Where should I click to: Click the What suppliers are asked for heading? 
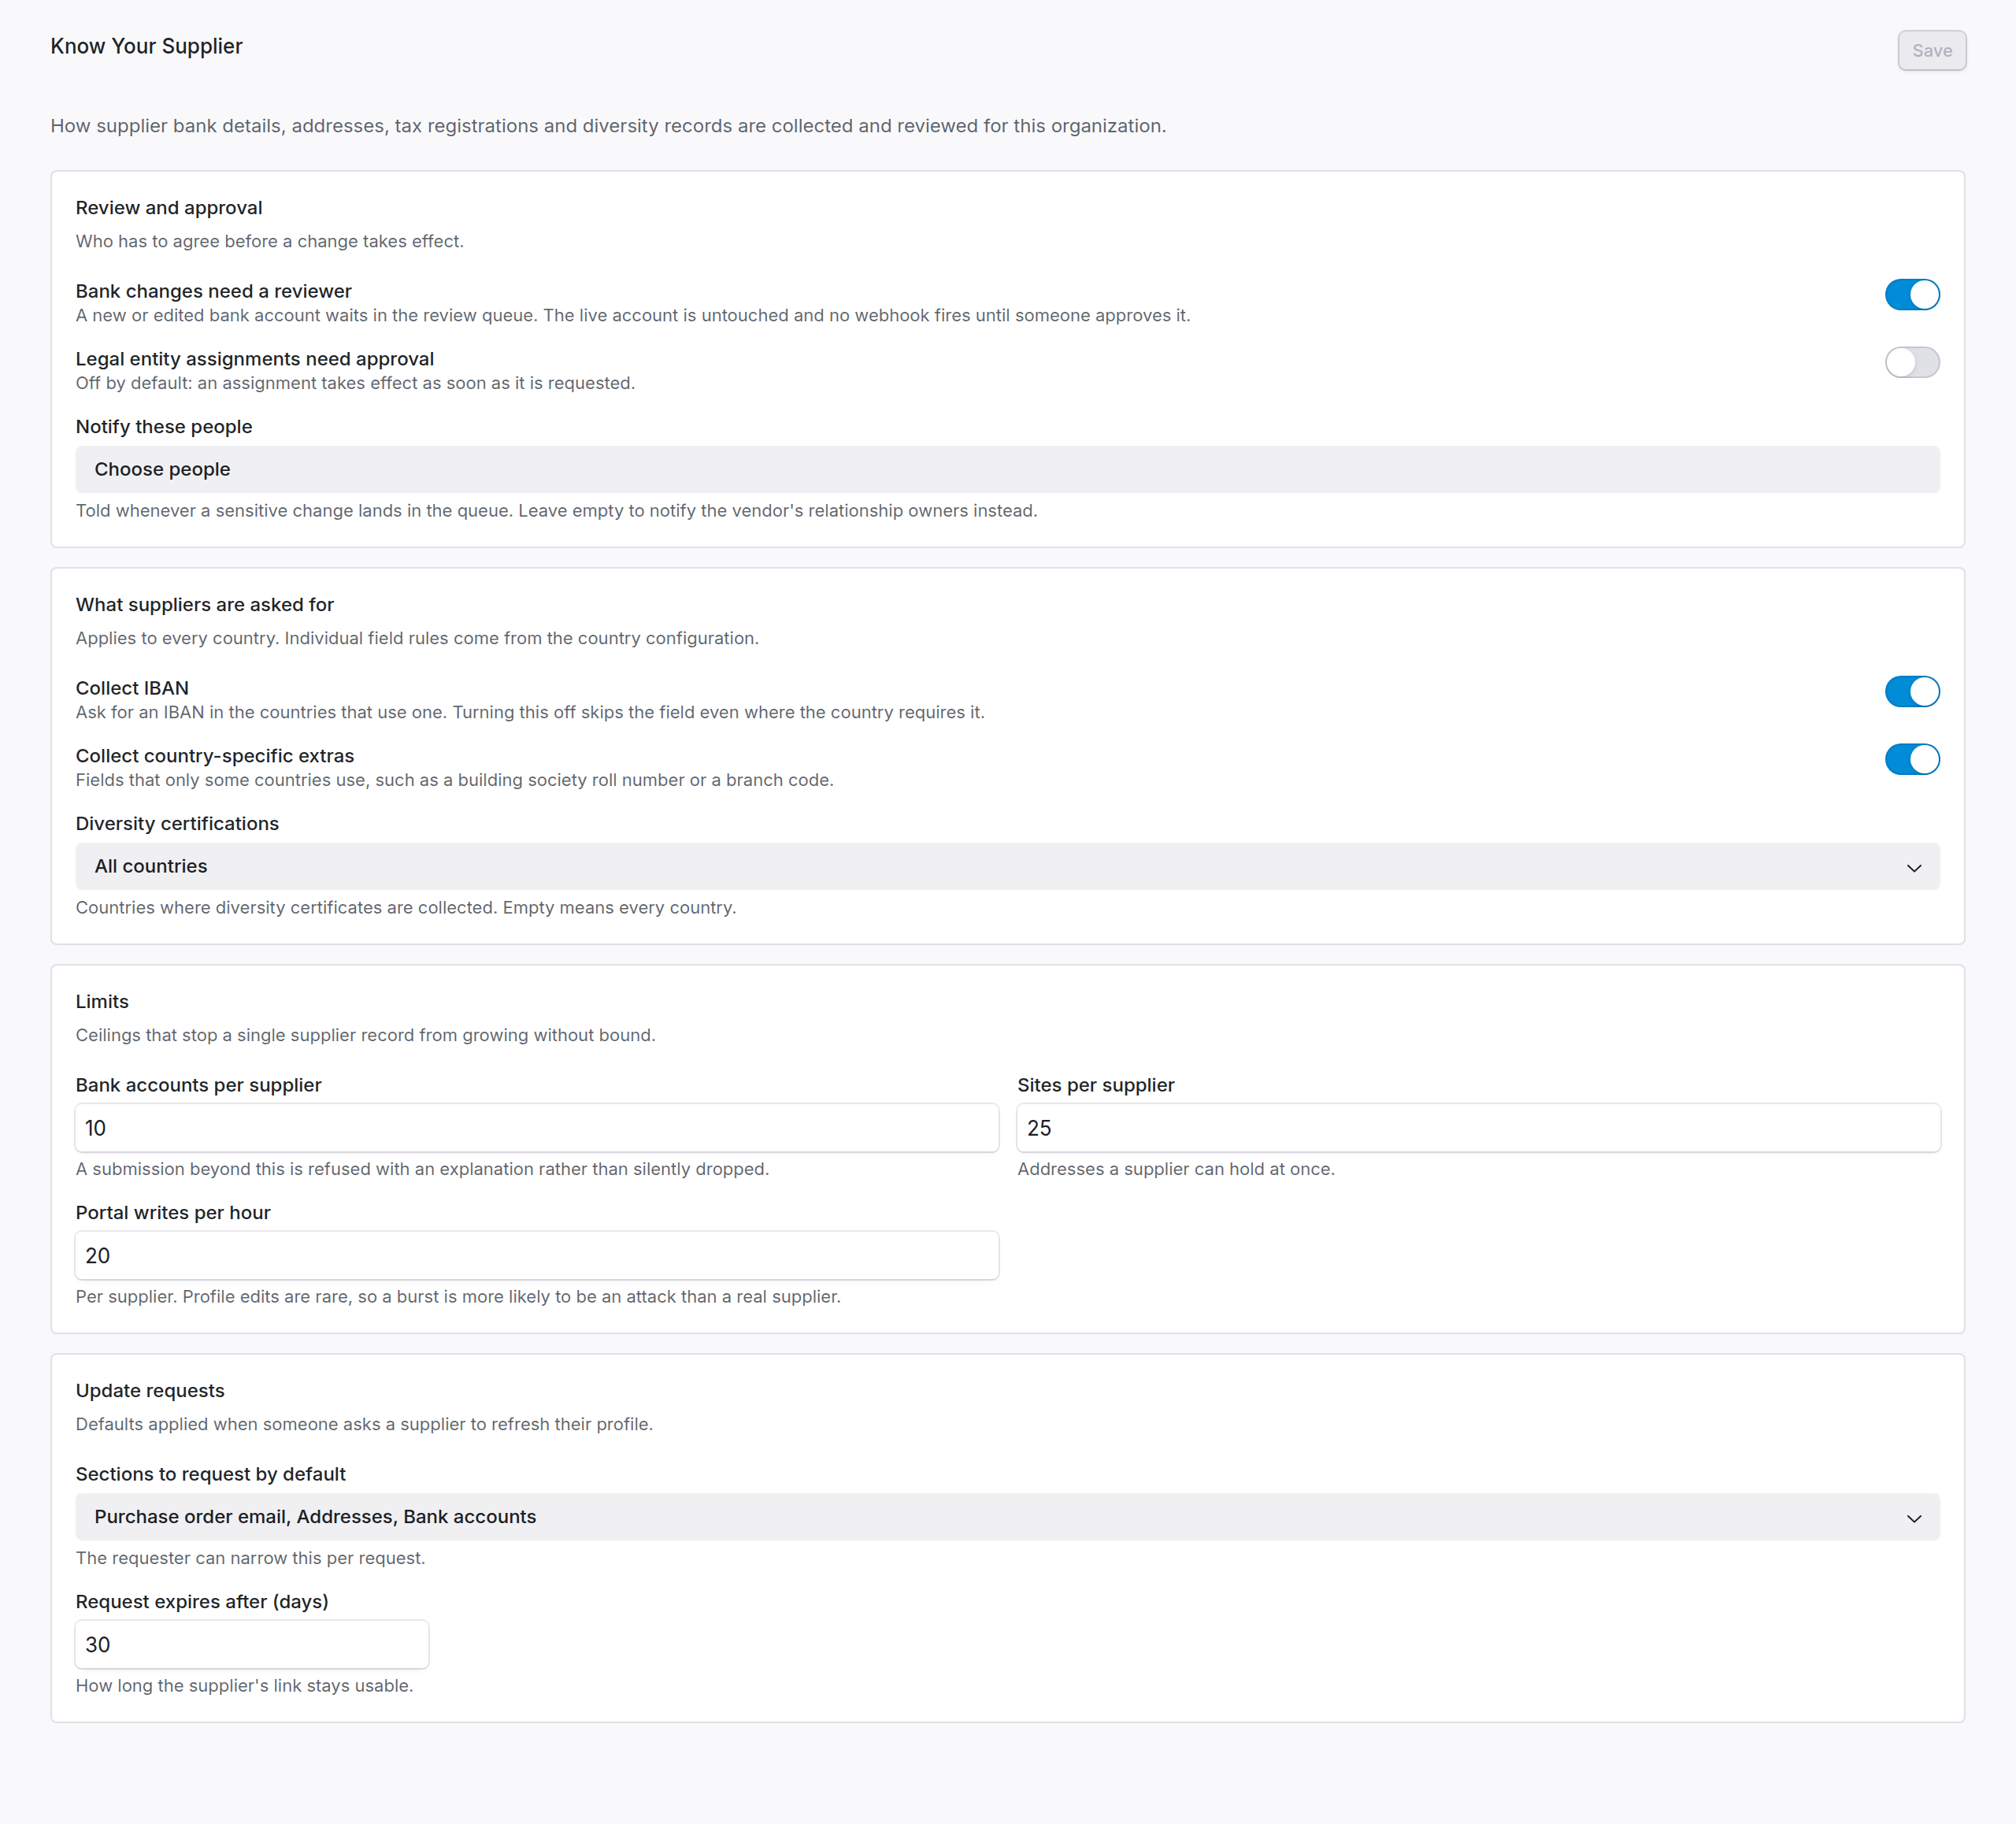coord(205,605)
